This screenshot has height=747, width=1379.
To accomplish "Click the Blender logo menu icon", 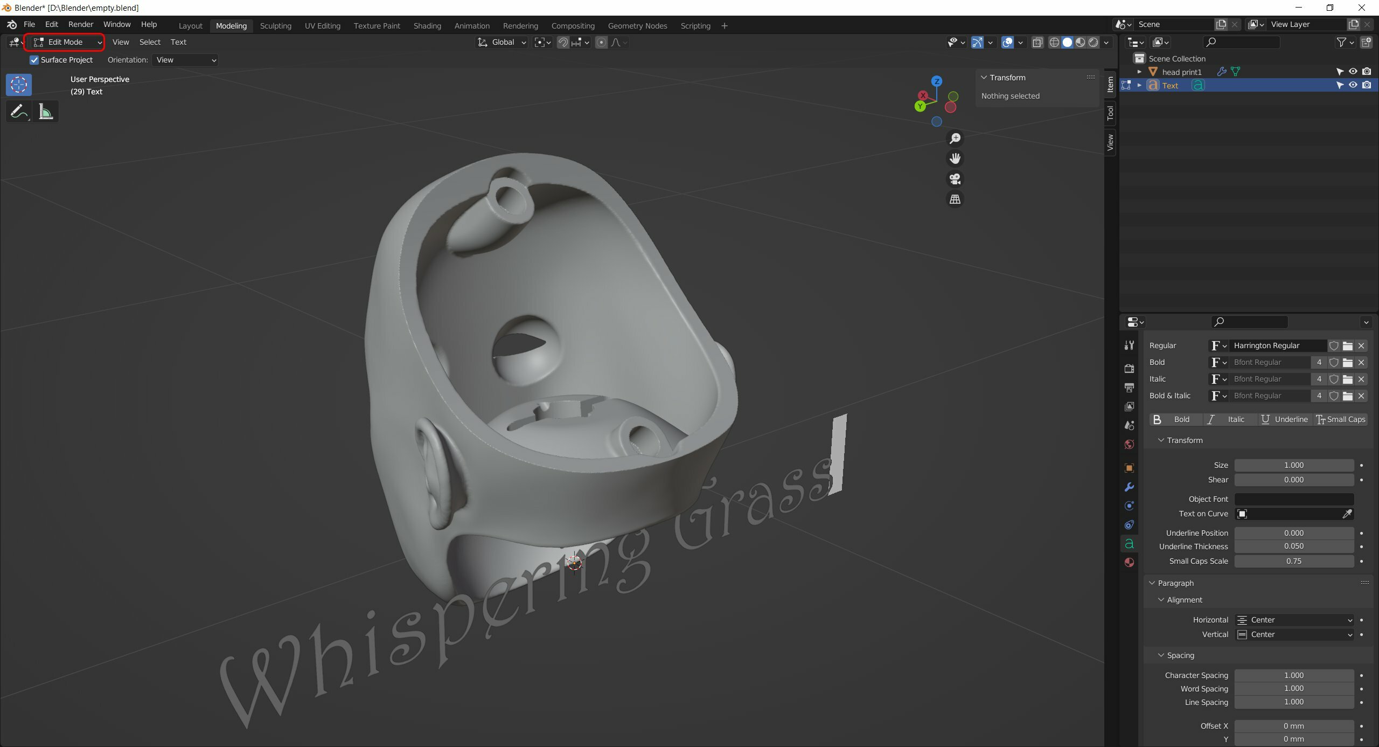I will point(12,24).
